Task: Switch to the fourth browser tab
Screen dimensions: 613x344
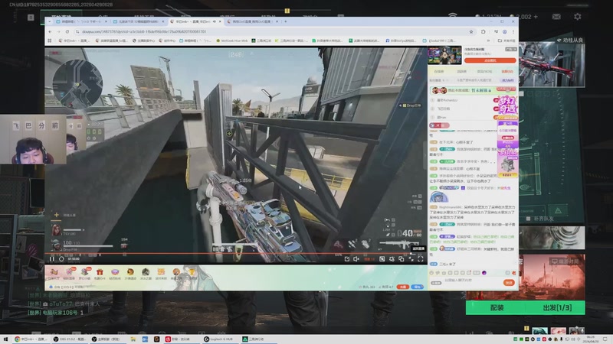Action: point(253,21)
